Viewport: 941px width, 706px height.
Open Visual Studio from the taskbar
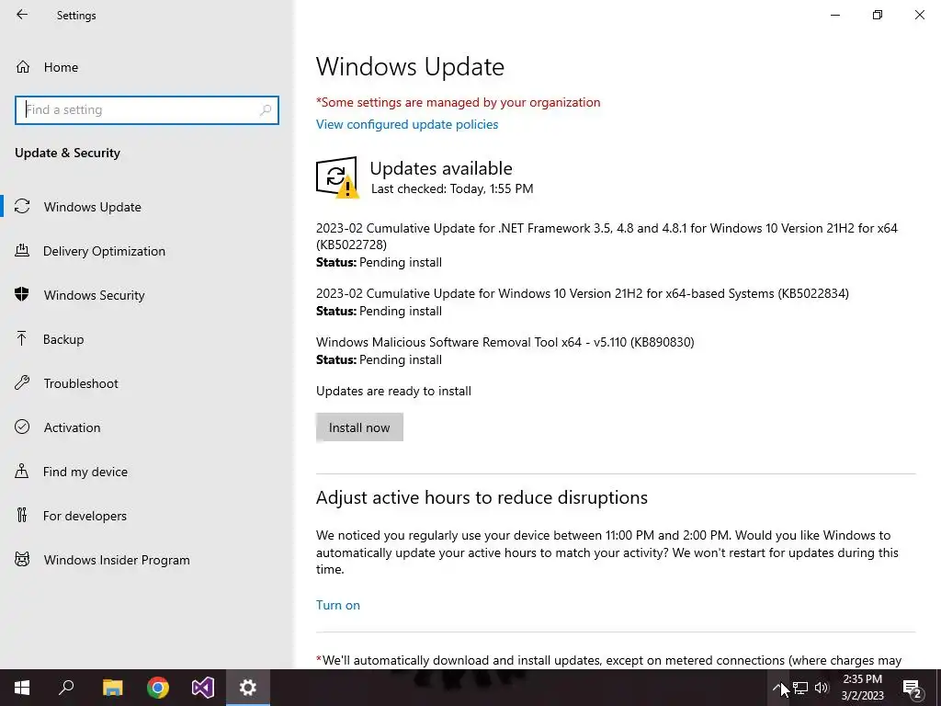click(x=203, y=688)
